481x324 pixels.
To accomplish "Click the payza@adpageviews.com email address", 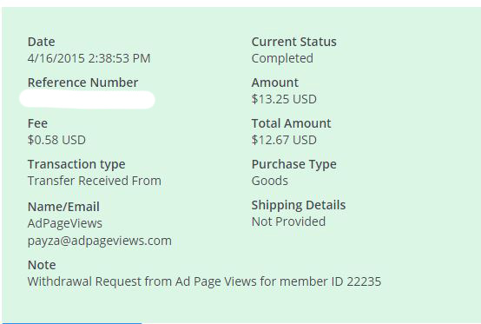I will pyautogui.click(x=99, y=241).
